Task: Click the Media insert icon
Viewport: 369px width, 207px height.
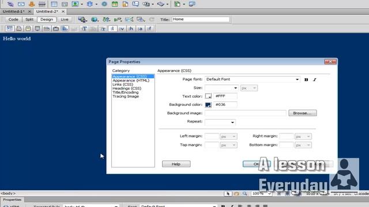Action: click(90, 4)
